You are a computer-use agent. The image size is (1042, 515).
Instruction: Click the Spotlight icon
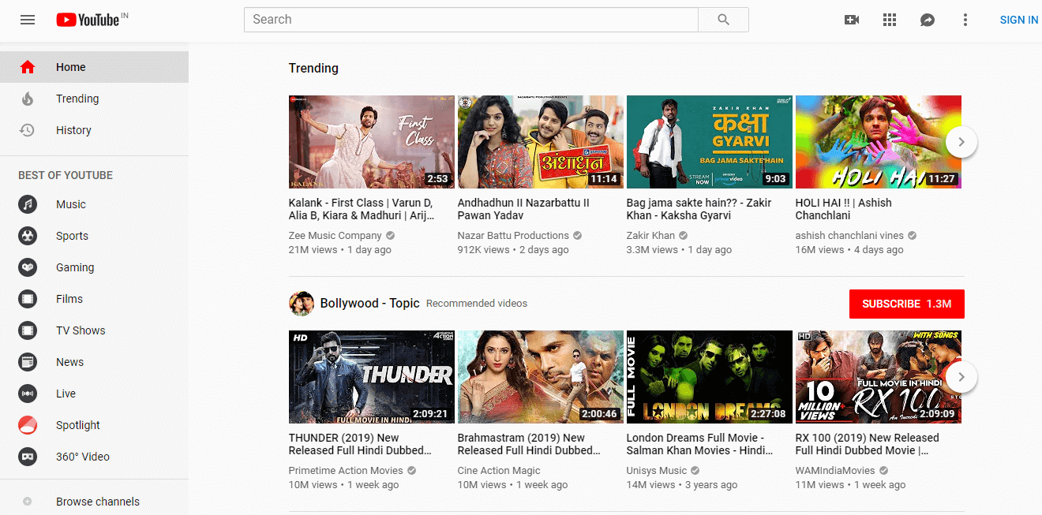(28, 425)
